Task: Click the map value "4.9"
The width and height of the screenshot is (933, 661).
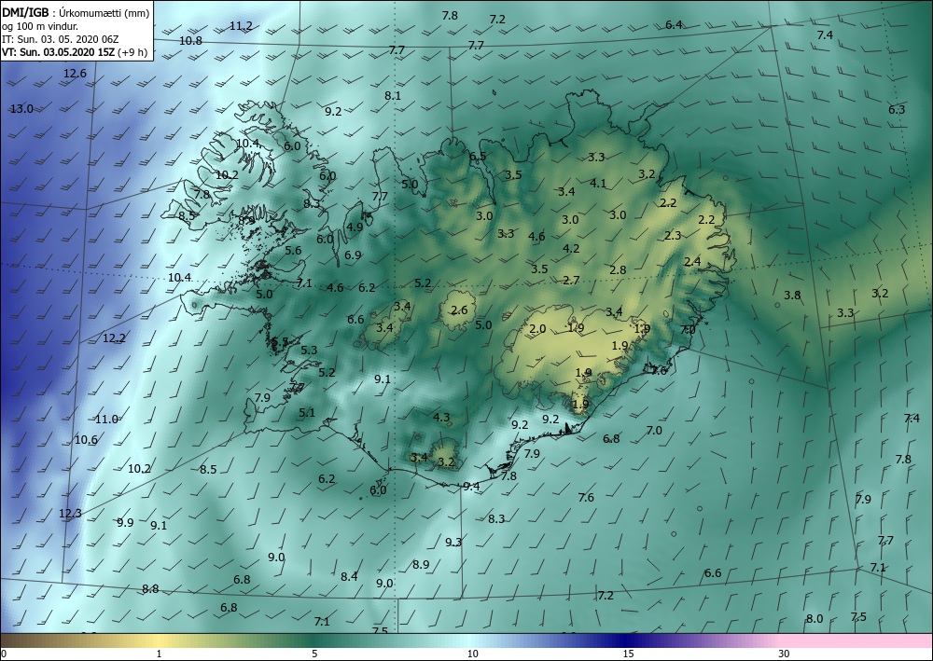Action: (355, 227)
